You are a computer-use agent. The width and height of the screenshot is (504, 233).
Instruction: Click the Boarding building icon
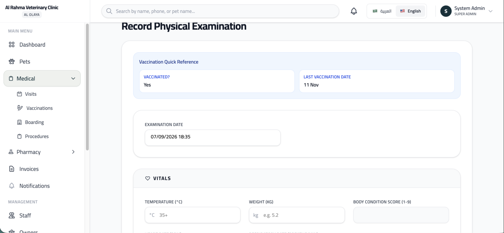tap(20, 122)
